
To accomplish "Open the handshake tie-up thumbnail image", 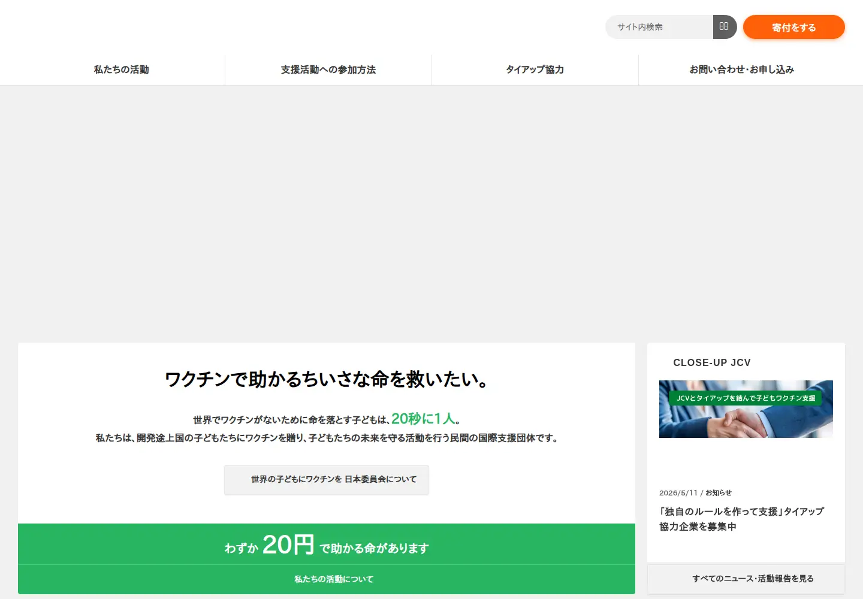I will click(746, 409).
